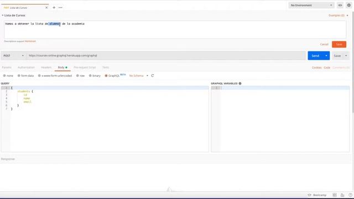Save the description with orange Save button
This screenshot has width=354, height=199.
coord(339,44)
